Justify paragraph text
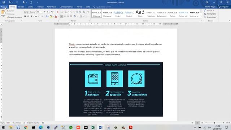This screenshot has height=130, width=231. click(x=71, y=16)
